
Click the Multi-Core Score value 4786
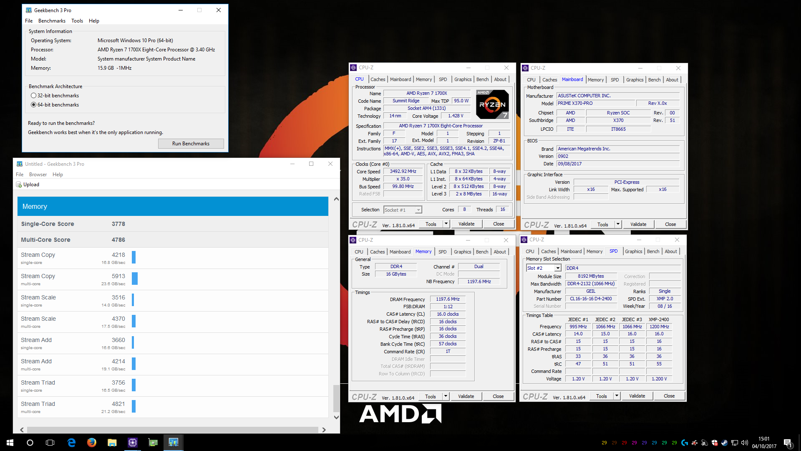[x=118, y=240]
